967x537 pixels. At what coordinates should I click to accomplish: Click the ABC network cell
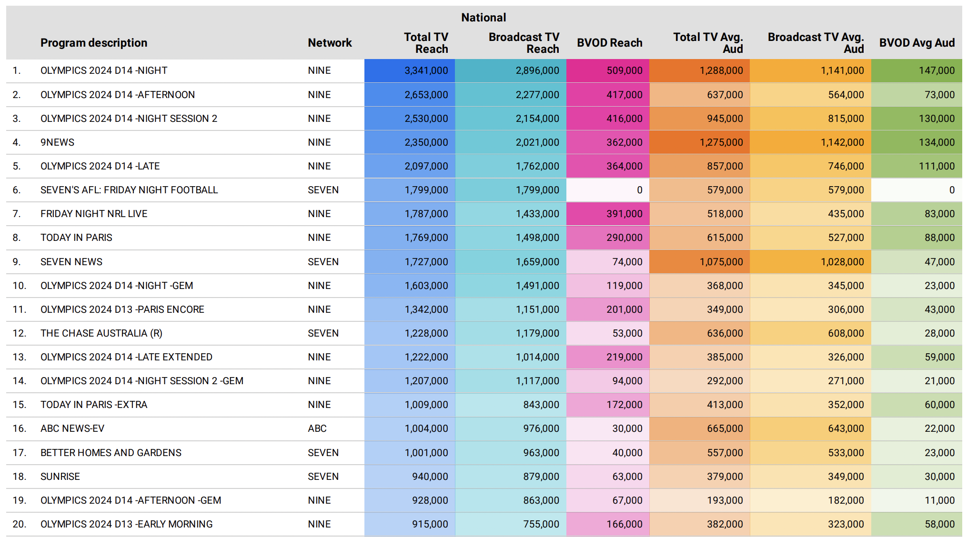(317, 428)
